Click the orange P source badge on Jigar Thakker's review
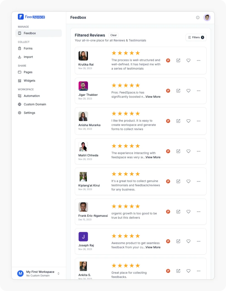Viewport: 226px width, 291px height. pyautogui.click(x=168, y=90)
